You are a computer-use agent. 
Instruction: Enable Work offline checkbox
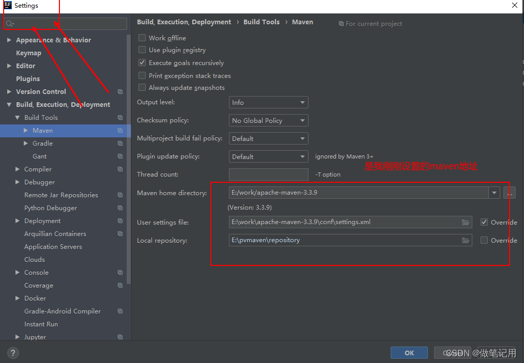(x=142, y=38)
